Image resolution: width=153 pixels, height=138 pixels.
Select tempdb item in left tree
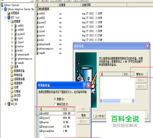[21, 63]
